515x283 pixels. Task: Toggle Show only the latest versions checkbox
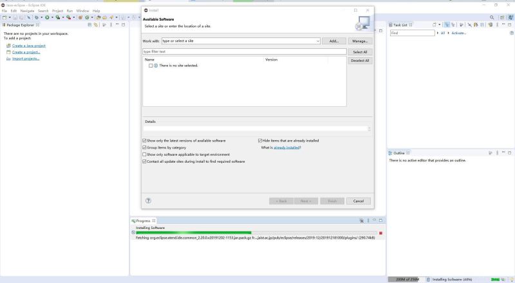coord(144,140)
